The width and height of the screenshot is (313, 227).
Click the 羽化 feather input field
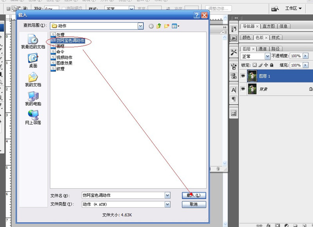52,9
